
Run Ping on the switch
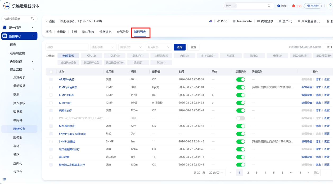tap(222, 21)
